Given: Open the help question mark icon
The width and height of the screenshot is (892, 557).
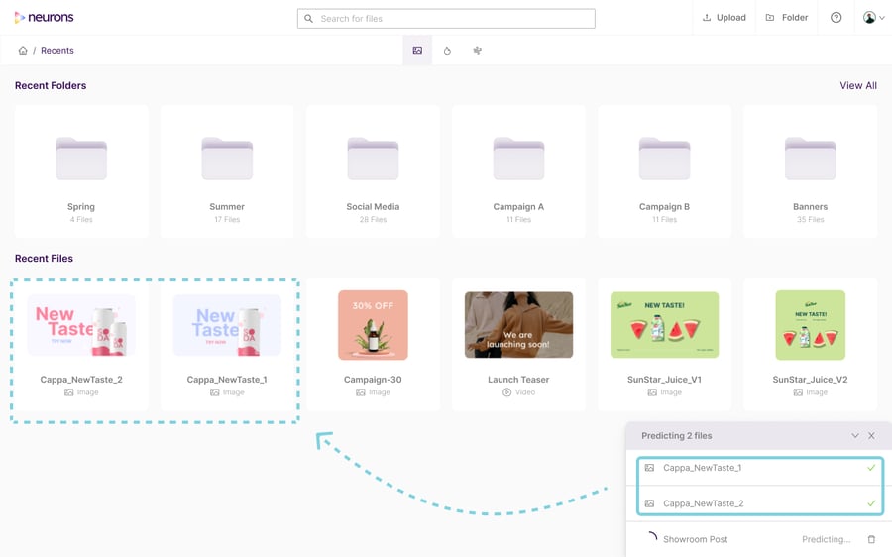Looking at the screenshot, I should 836,18.
